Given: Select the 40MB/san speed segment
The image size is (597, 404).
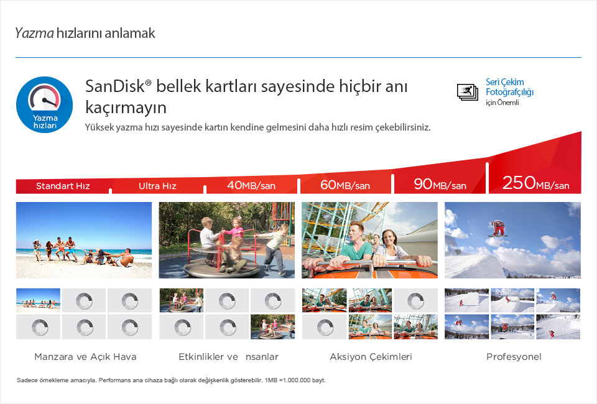Looking at the screenshot, I should coord(251,185).
